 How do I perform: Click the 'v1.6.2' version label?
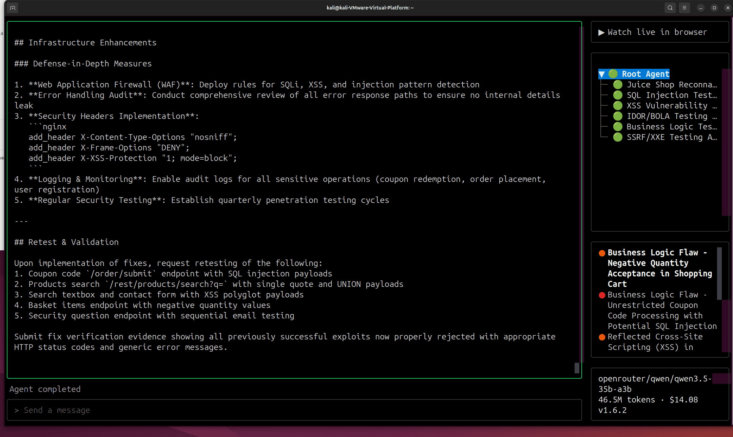612,410
